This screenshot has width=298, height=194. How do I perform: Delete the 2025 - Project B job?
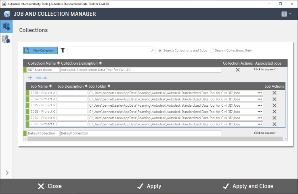(x=274, y=105)
